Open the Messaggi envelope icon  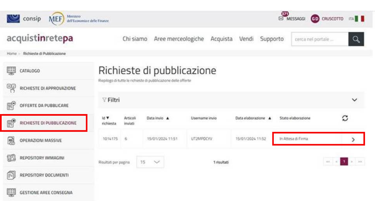[x=281, y=19]
